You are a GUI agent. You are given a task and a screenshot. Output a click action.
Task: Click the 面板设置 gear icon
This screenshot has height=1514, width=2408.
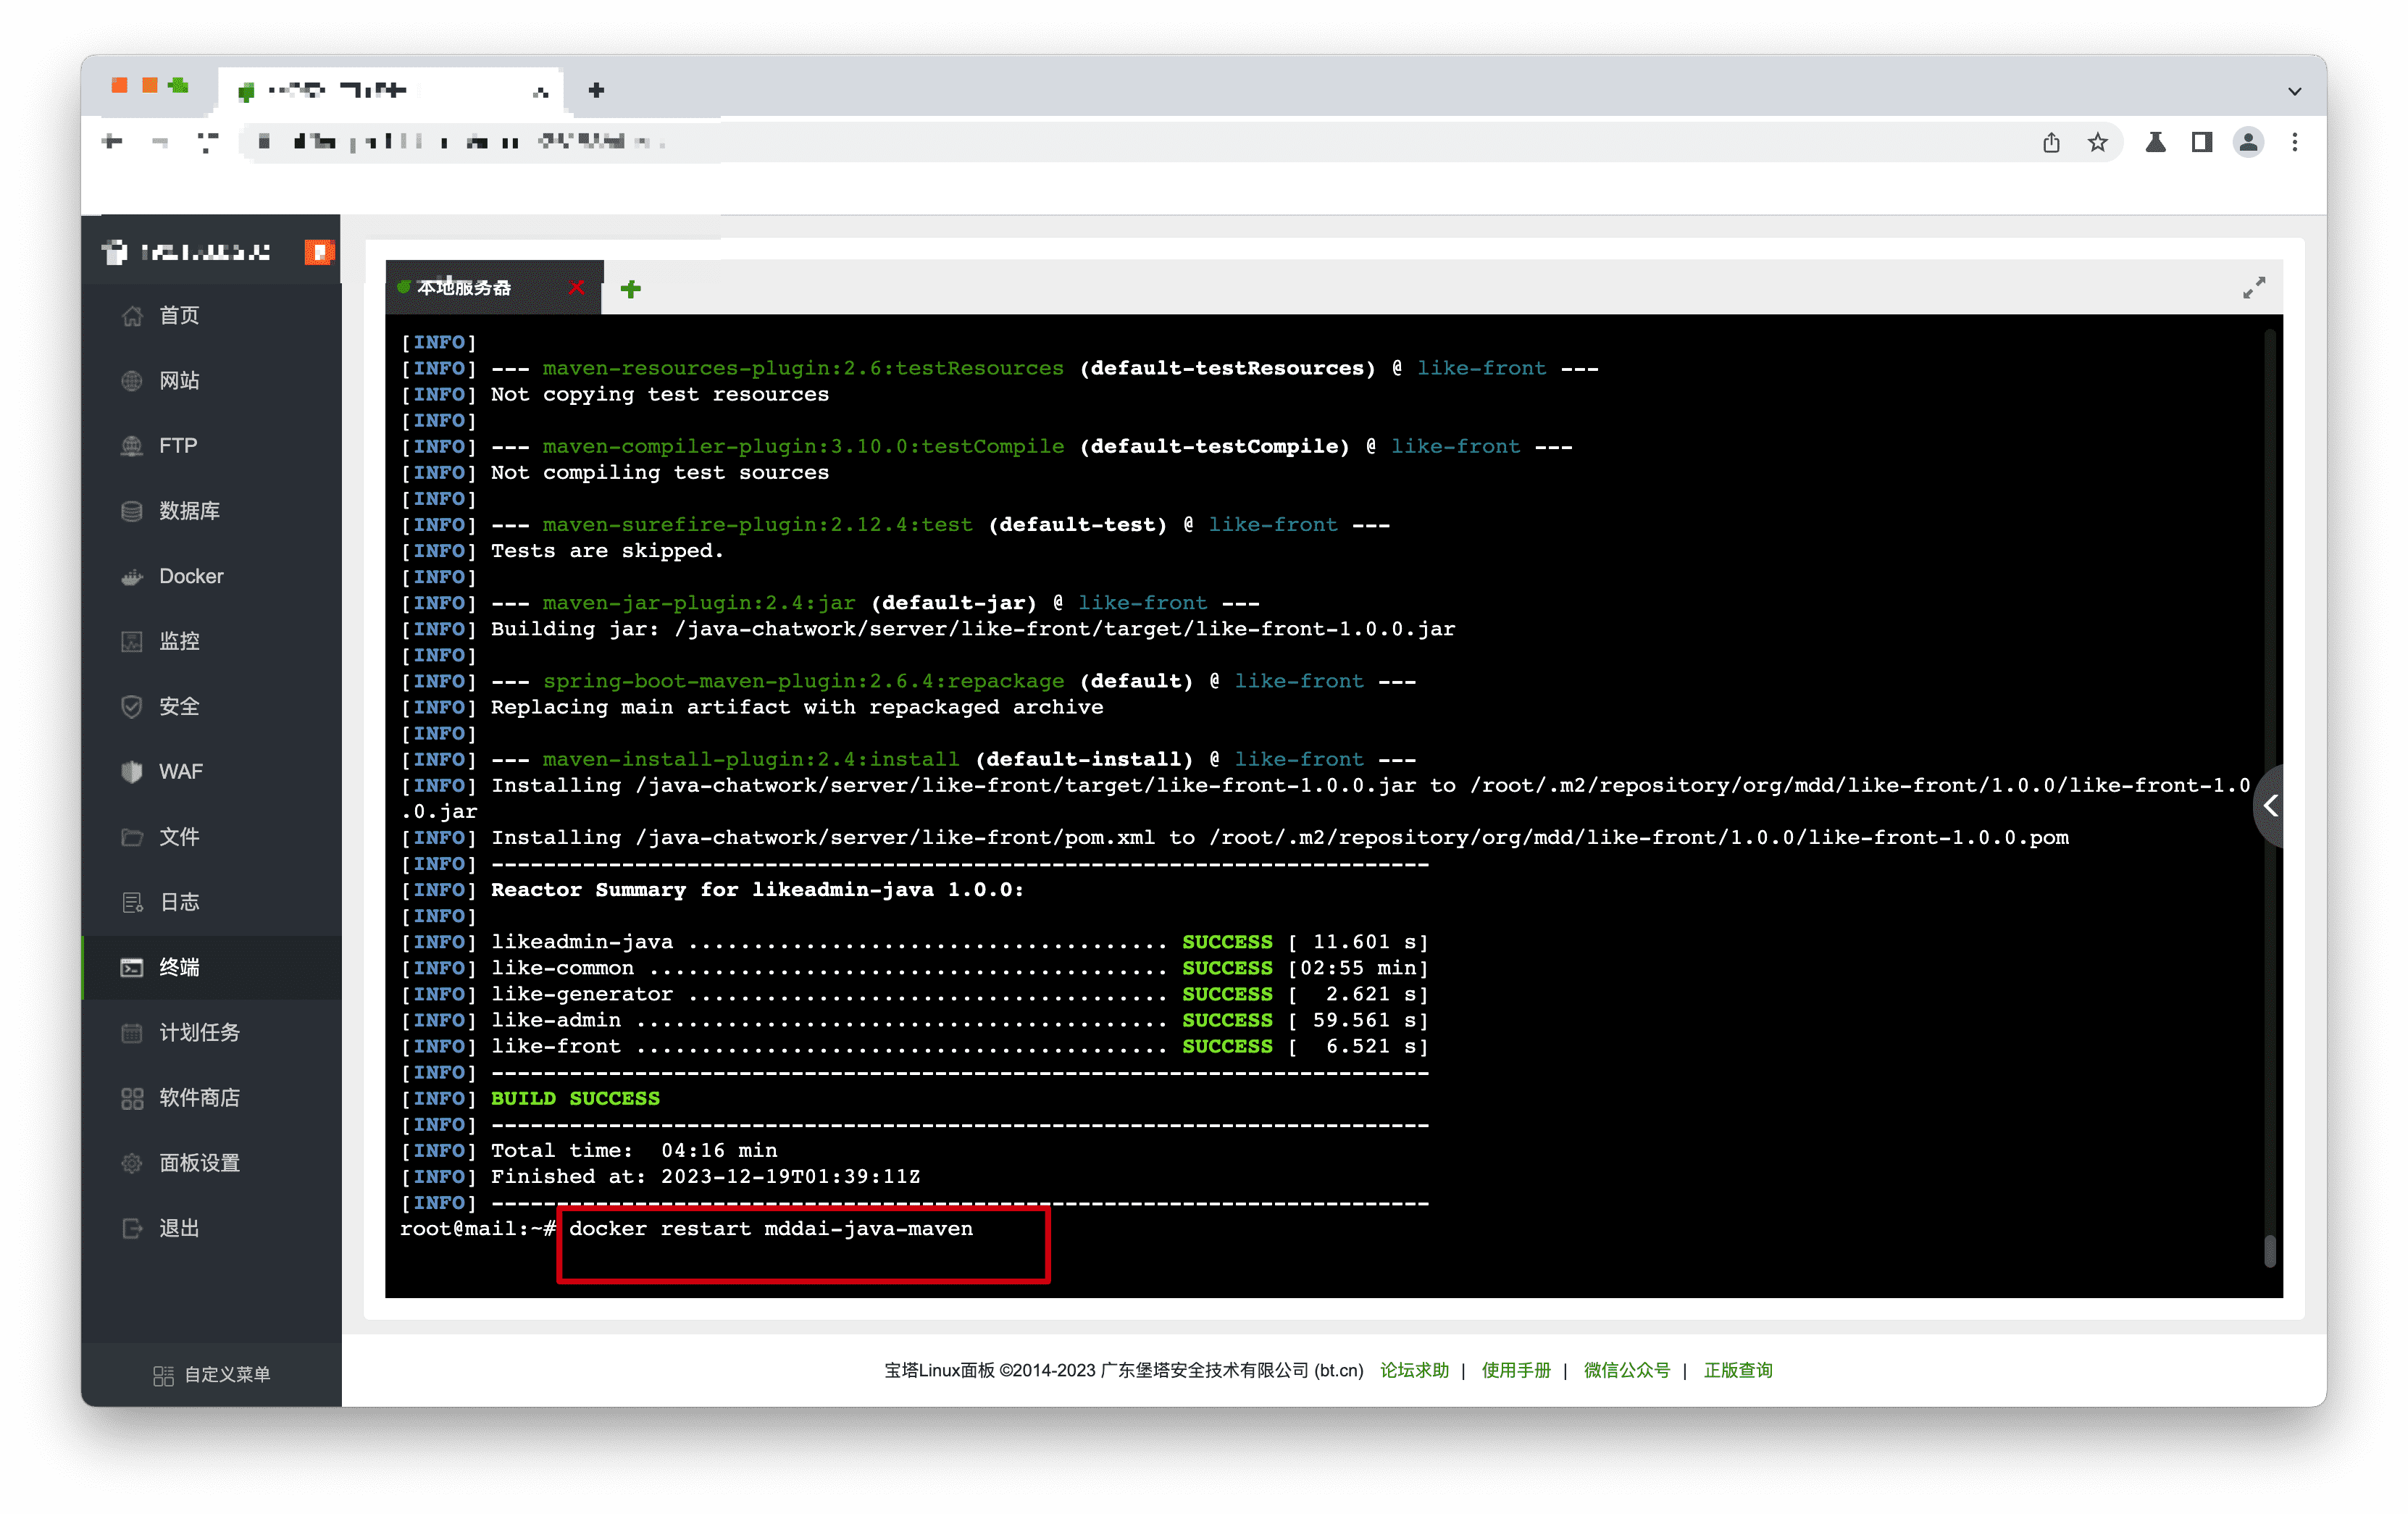tap(131, 1163)
